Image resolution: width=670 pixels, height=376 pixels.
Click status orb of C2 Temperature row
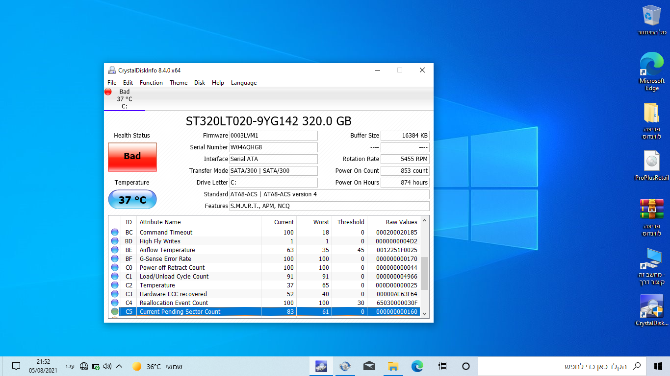115,285
